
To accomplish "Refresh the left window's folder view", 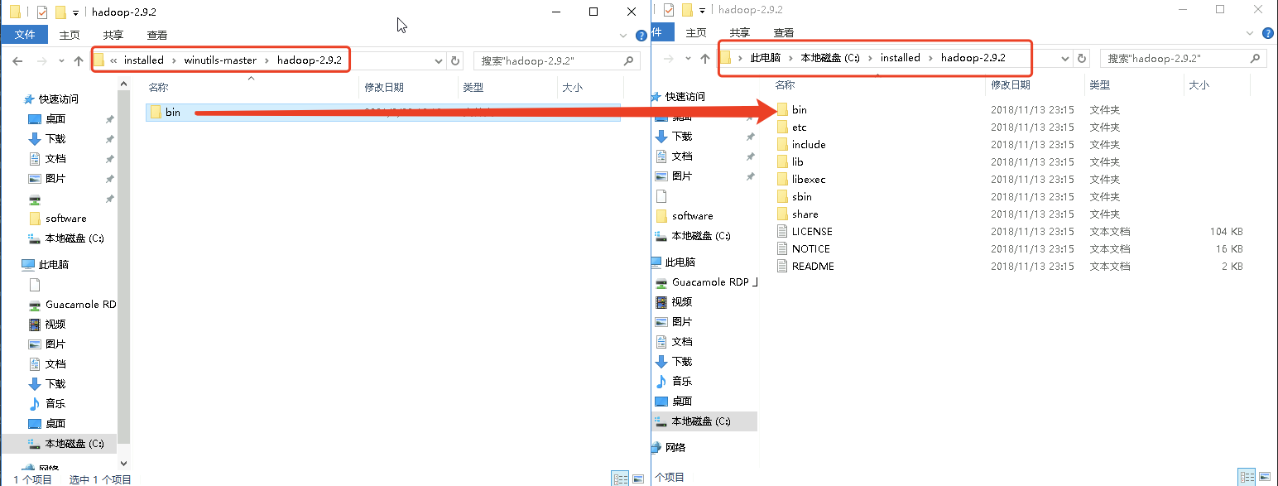I will tap(454, 60).
